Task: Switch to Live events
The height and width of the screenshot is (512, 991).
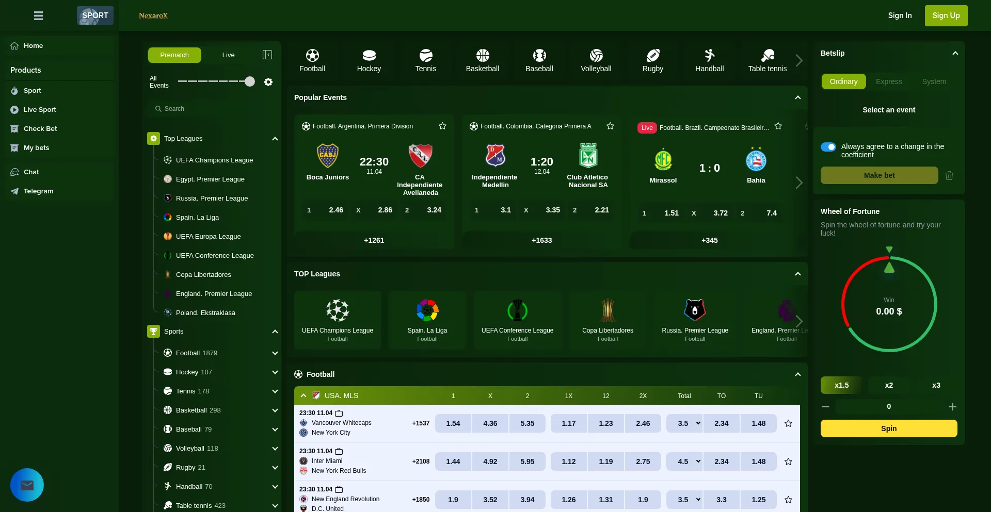Action: pyautogui.click(x=228, y=55)
